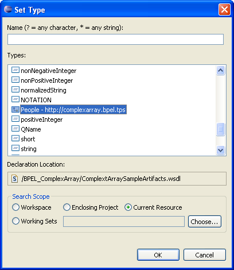Click the types list scroll down arrow
This screenshot has width=234, height=270.
(x=220, y=150)
